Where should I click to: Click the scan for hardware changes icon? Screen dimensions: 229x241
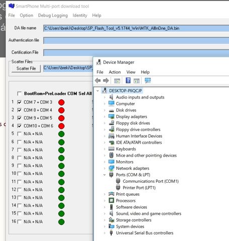pyautogui.click(x=148, y=81)
